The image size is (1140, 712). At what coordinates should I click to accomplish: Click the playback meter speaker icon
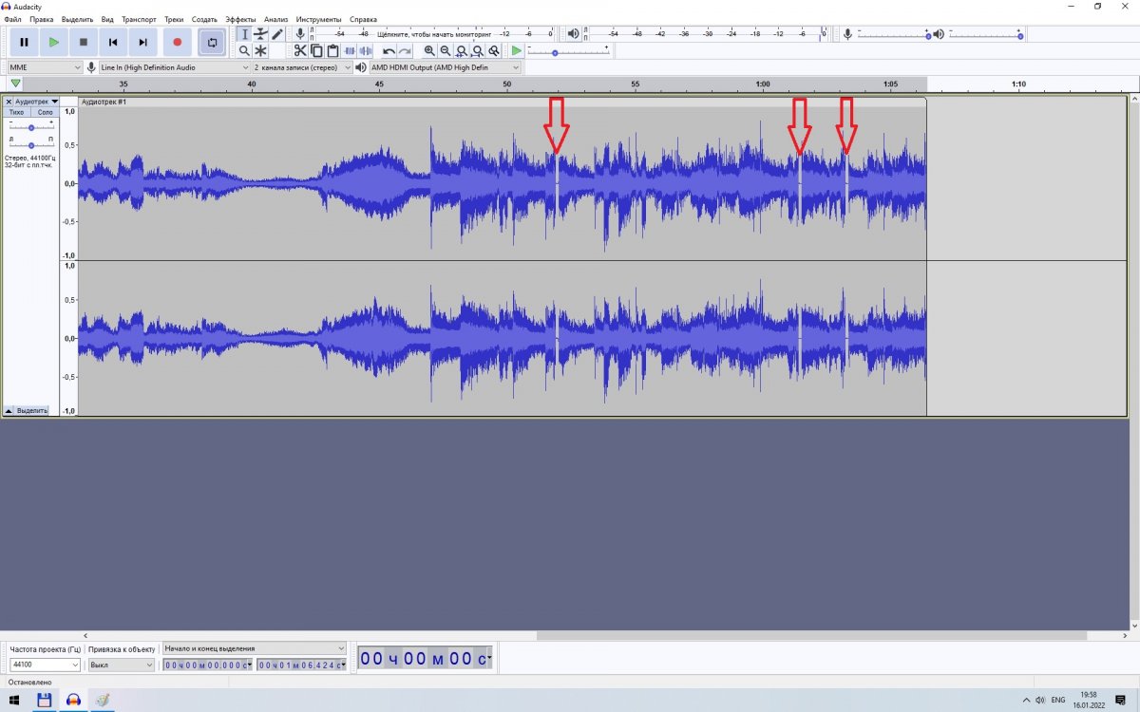(574, 34)
